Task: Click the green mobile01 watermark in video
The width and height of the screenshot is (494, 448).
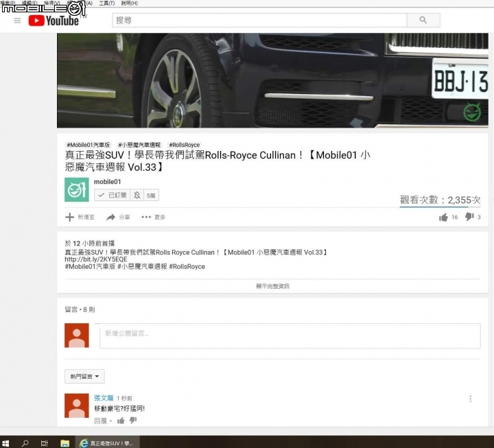Action: tap(472, 112)
